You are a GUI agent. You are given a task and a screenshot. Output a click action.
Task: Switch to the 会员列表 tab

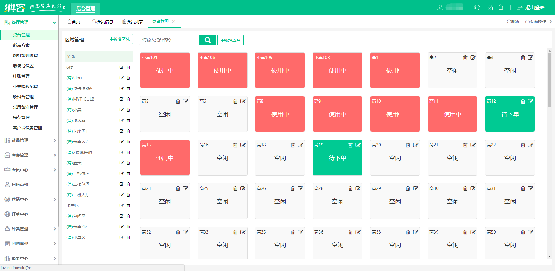(x=133, y=22)
